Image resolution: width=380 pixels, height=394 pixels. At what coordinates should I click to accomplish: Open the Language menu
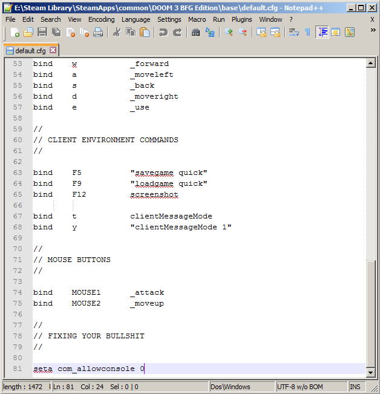(x=136, y=19)
